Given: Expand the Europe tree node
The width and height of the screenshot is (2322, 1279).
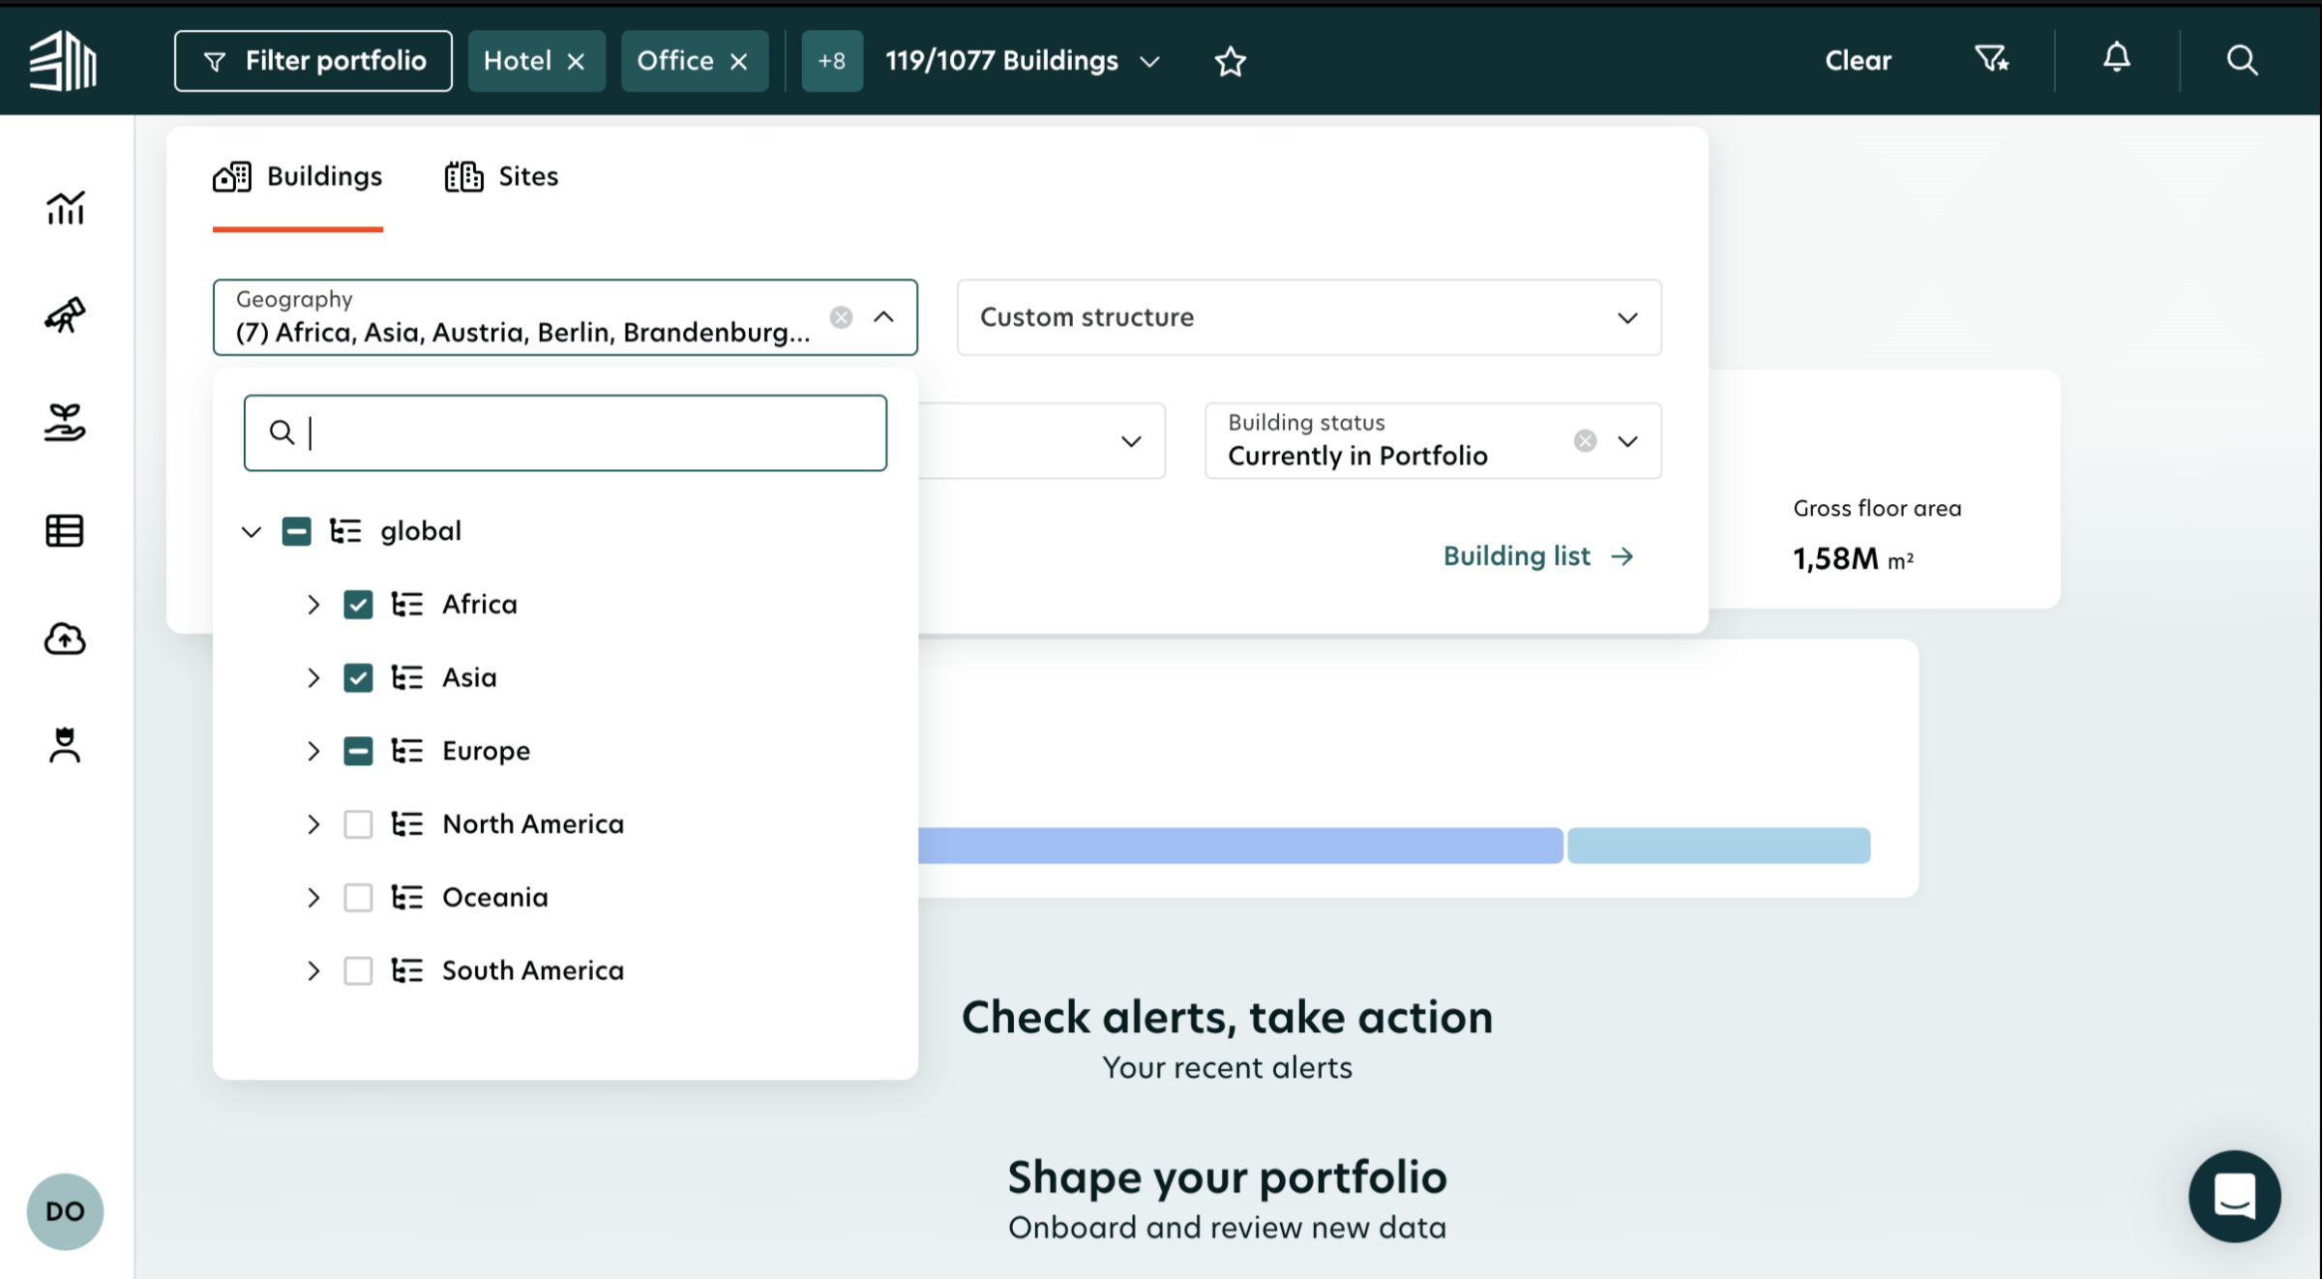Looking at the screenshot, I should [x=313, y=751].
